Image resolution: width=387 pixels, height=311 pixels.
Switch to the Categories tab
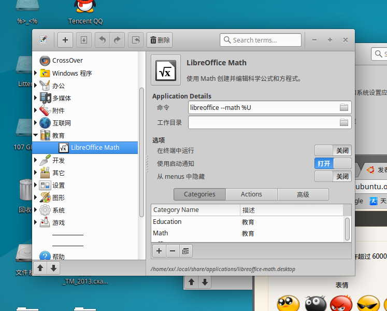[199, 194]
